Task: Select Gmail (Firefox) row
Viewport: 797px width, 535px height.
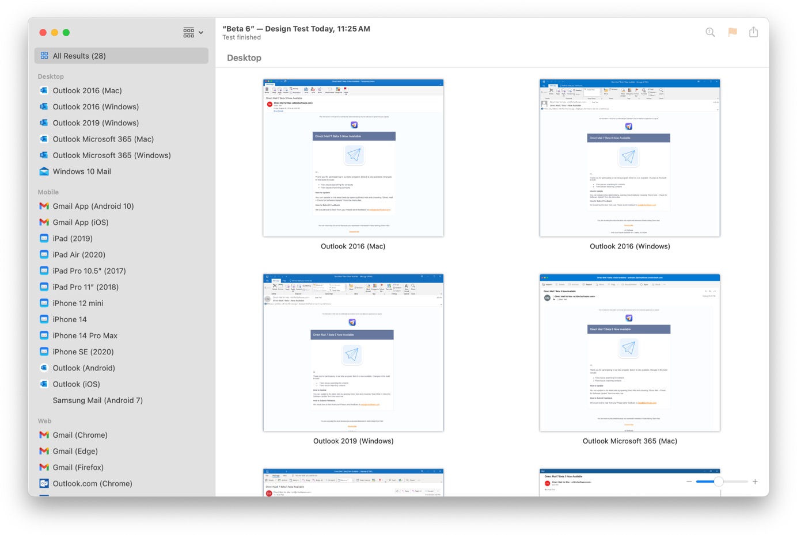Action: 122,467
